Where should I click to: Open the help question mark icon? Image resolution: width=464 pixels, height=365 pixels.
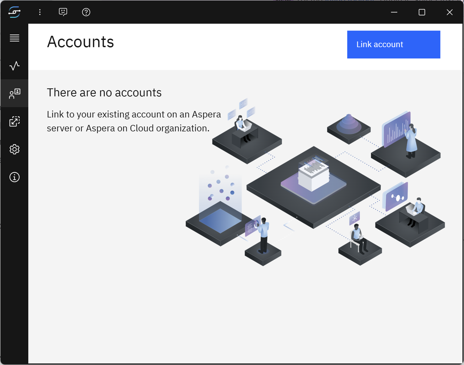point(86,12)
